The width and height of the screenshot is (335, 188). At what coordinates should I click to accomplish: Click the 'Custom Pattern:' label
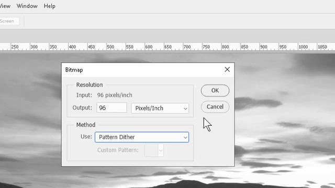(x=118, y=150)
